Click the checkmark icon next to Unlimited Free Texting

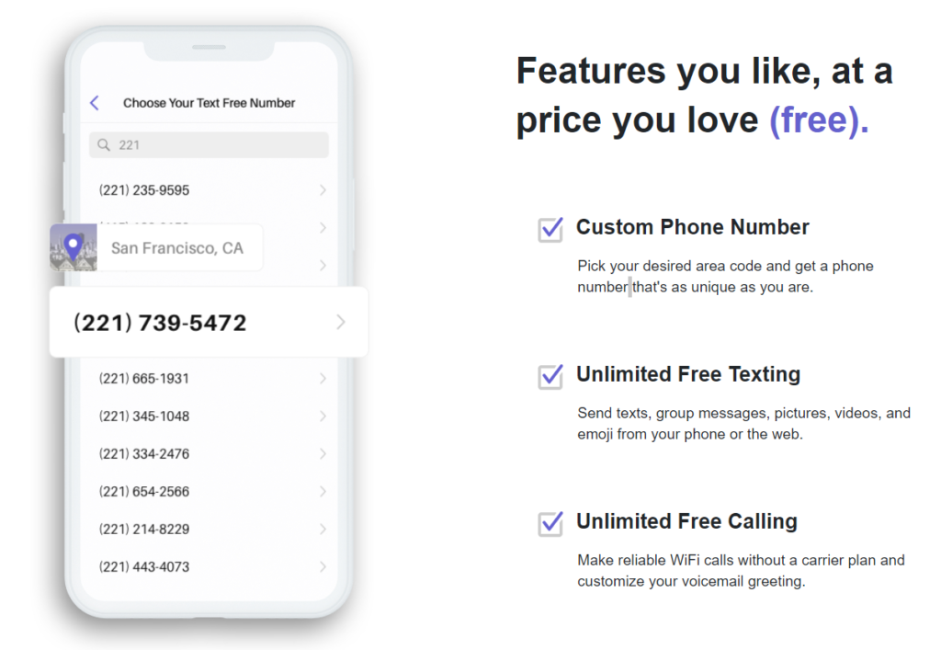tap(550, 377)
